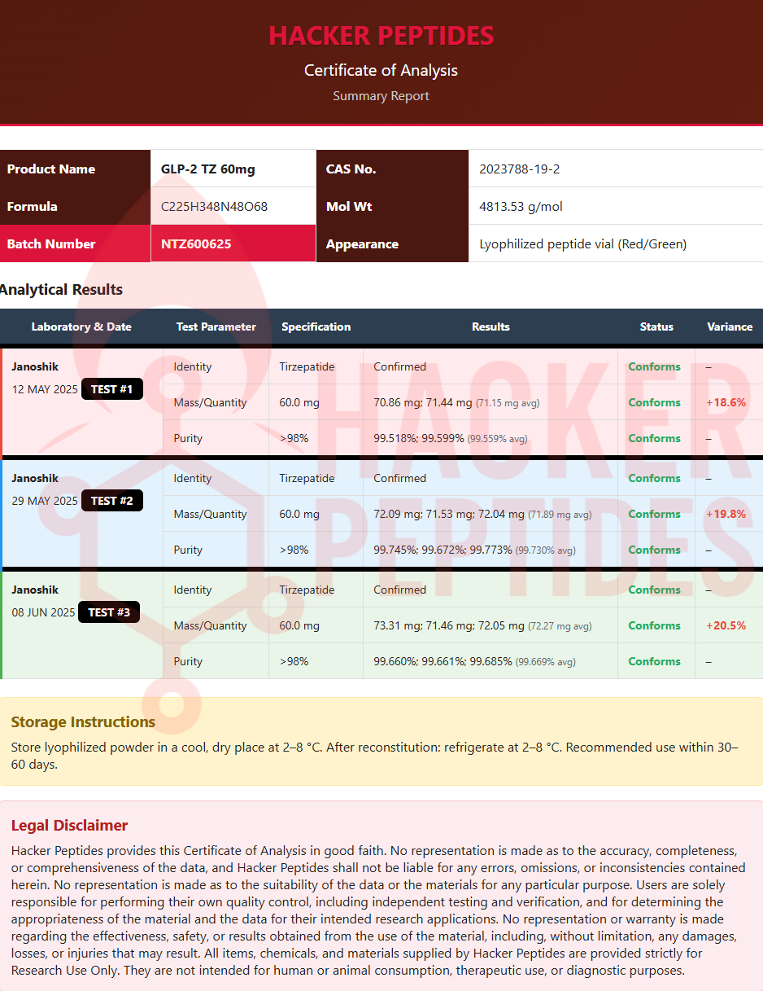Click Janoshik lab name in Test #3 row
This screenshot has height=991, width=763.
35,590
